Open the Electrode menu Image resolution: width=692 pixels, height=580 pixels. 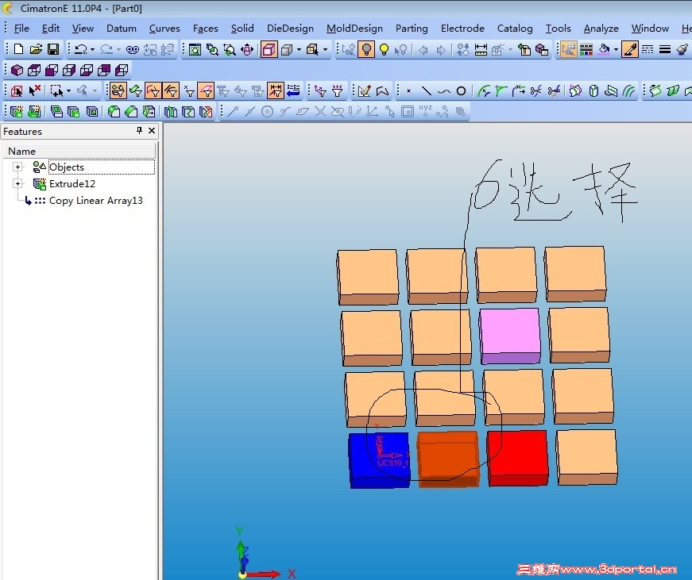pyautogui.click(x=462, y=29)
